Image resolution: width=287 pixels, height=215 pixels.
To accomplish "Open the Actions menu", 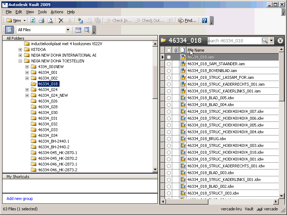I will pyautogui.click(x=57, y=12).
